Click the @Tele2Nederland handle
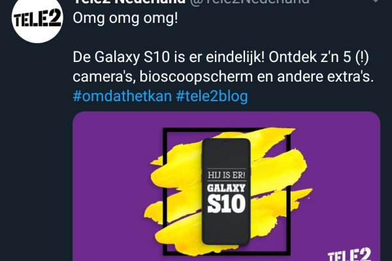The image size is (392, 261). click(250, 1)
